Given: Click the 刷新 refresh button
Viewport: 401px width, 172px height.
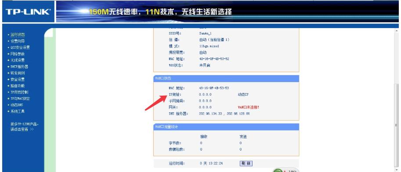Looking at the screenshot, I should point(246,163).
